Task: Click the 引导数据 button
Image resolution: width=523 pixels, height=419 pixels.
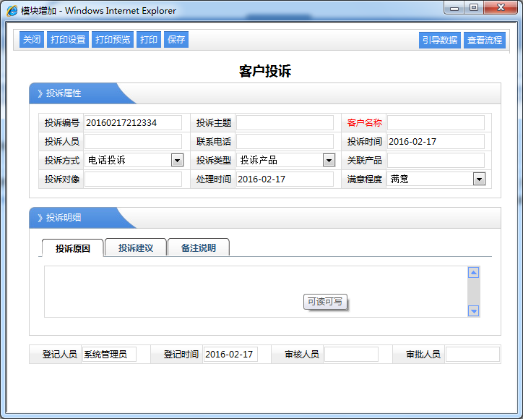Action: pyautogui.click(x=440, y=41)
